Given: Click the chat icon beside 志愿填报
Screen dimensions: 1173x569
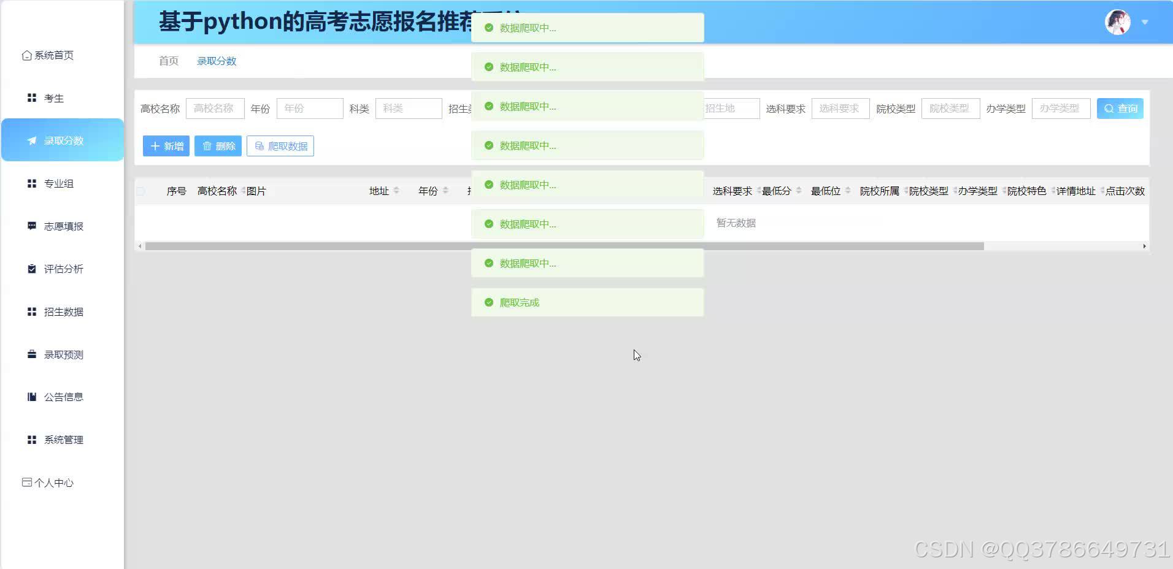Looking at the screenshot, I should [32, 226].
